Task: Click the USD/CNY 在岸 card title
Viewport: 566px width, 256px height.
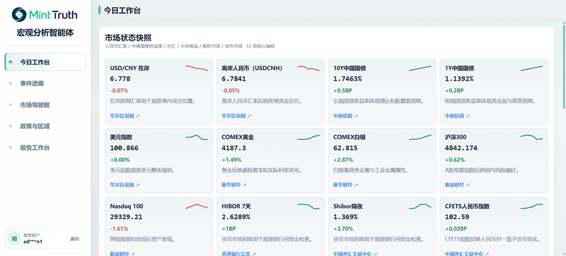Action: tap(129, 68)
